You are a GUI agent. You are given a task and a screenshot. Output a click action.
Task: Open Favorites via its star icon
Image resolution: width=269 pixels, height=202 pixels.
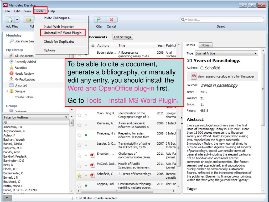11,68
